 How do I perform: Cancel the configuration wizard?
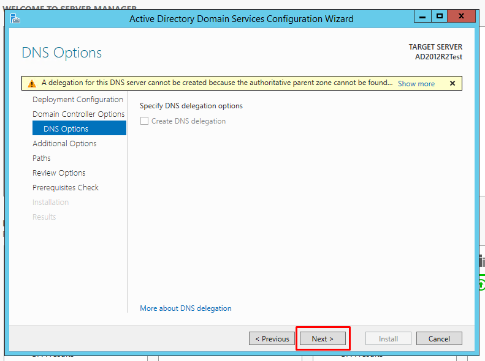coord(439,338)
